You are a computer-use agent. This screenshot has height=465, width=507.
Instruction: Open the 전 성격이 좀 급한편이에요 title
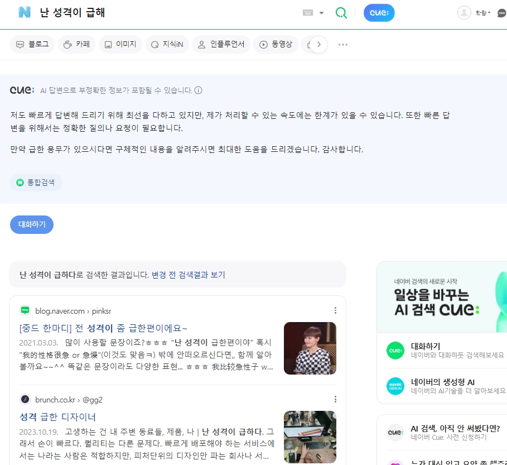[104, 328]
